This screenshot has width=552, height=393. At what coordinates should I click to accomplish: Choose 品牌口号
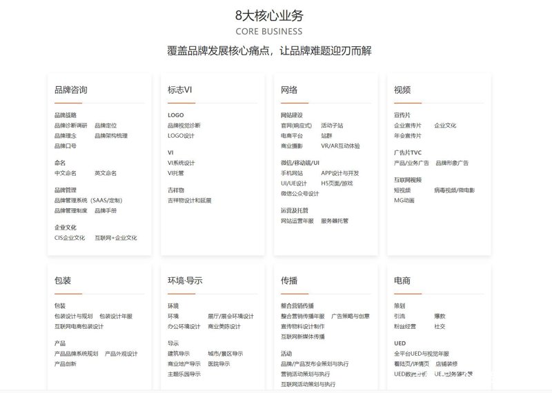point(65,146)
